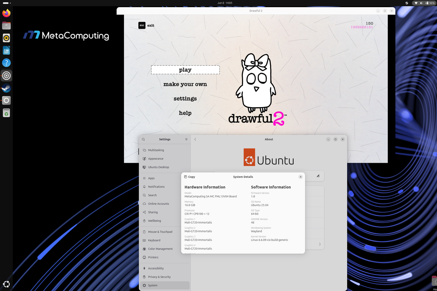Image resolution: width=437 pixels, height=291 pixels.
Task: Select Printers in the Settings sidebar
Action: point(165,257)
